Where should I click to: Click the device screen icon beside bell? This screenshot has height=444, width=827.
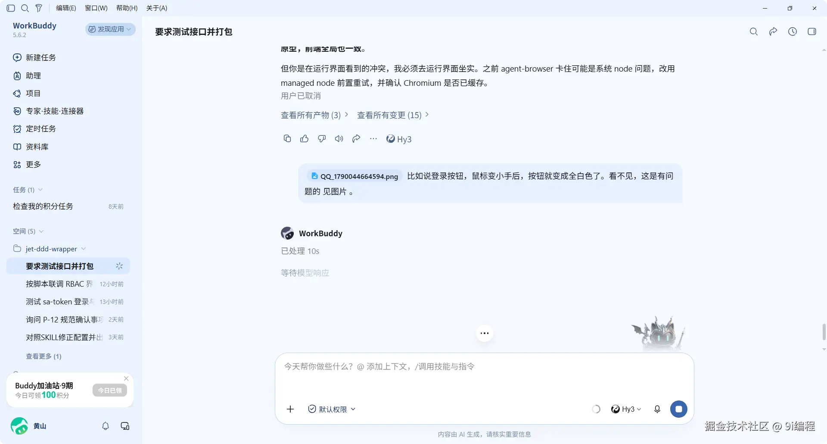click(125, 426)
